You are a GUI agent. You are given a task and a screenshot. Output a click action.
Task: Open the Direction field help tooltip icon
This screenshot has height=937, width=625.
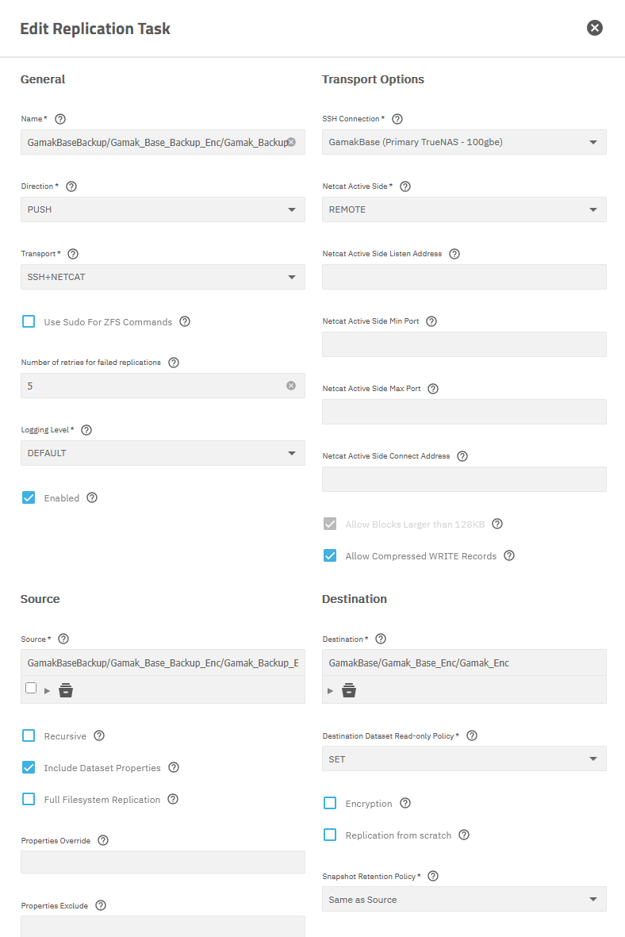(71, 186)
